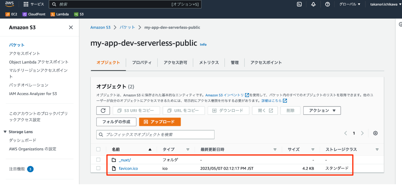The image size is (402, 192).
Task: Click the last modified date of favicon.ico
Action: tap(227, 168)
